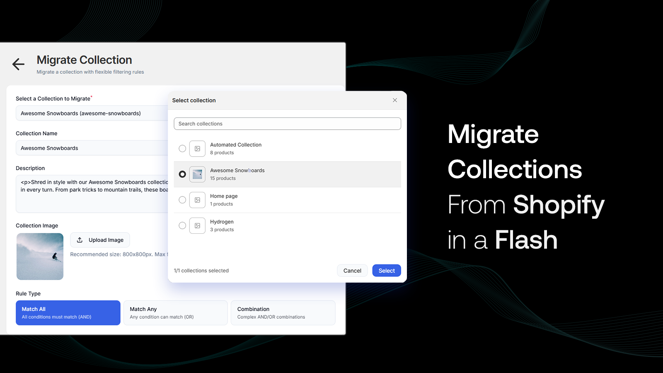Click the snowboarder collection image preview
This screenshot has height=373, width=663.
[40, 256]
